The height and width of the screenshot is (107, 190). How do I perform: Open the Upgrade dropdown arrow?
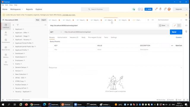(186, 9)
